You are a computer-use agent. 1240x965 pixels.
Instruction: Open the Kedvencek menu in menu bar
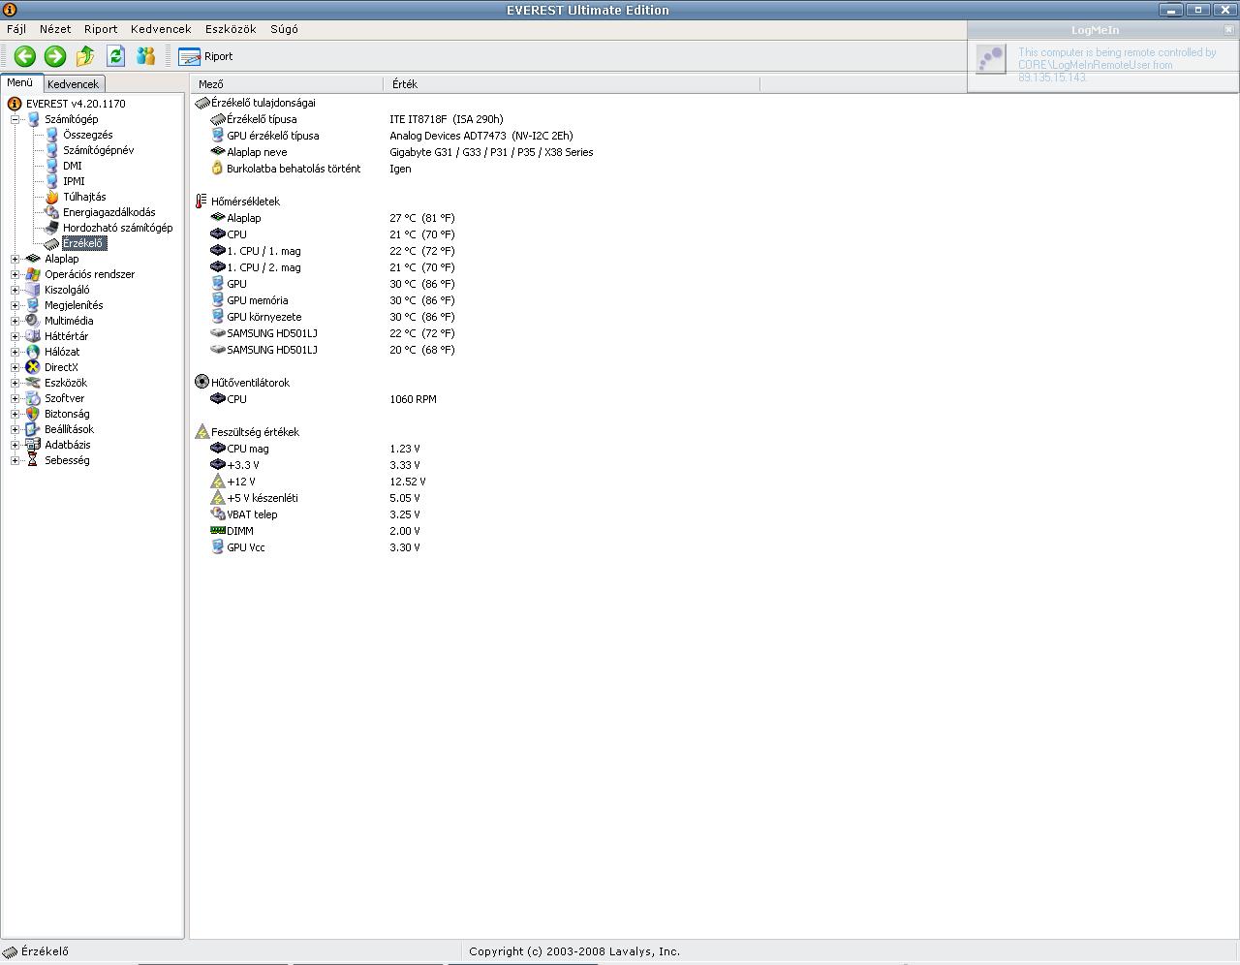[161, 29]
